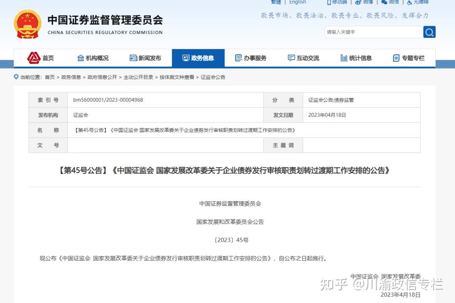Viewport: 455px width, 303px height.
Task: Click breadcrumb link 证监会公告
Action: (213, 77)
